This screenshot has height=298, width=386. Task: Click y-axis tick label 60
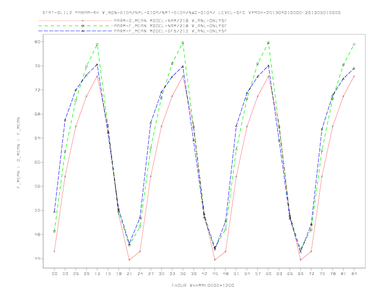[37, 162]
